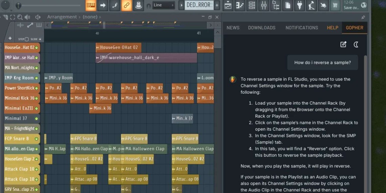Open the Mixer window

click(x=264, y=5)
